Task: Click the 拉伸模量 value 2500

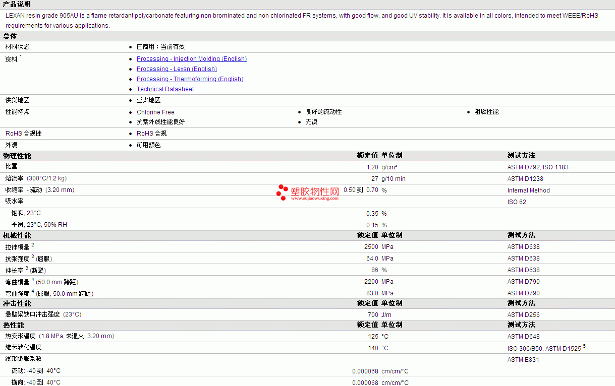Action: (371, 247)
